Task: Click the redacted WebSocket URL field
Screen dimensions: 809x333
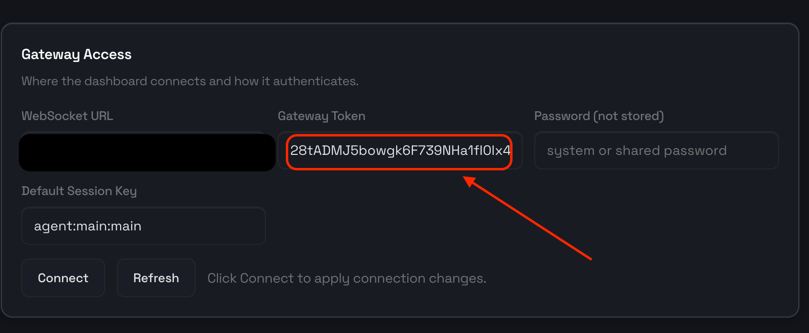Action: tap(147, 152)
